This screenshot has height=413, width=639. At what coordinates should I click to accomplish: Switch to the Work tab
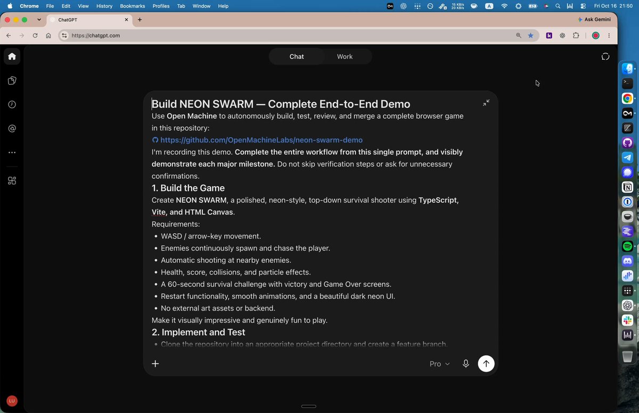click(345, 56)
